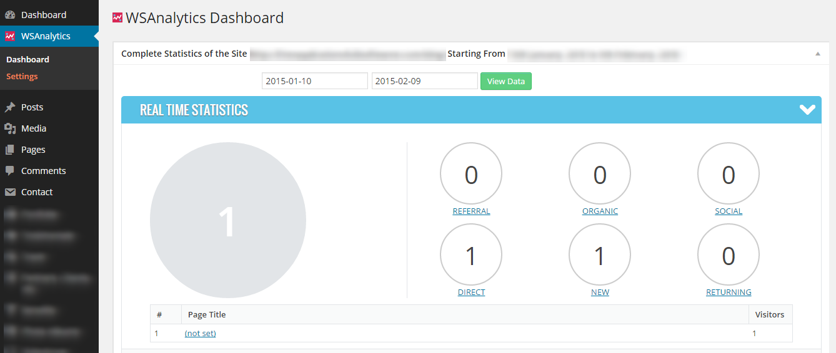836x353 pixels.
Task: Click the large total visitors circle
Action: pyautogui.click(x=228, y=221)
